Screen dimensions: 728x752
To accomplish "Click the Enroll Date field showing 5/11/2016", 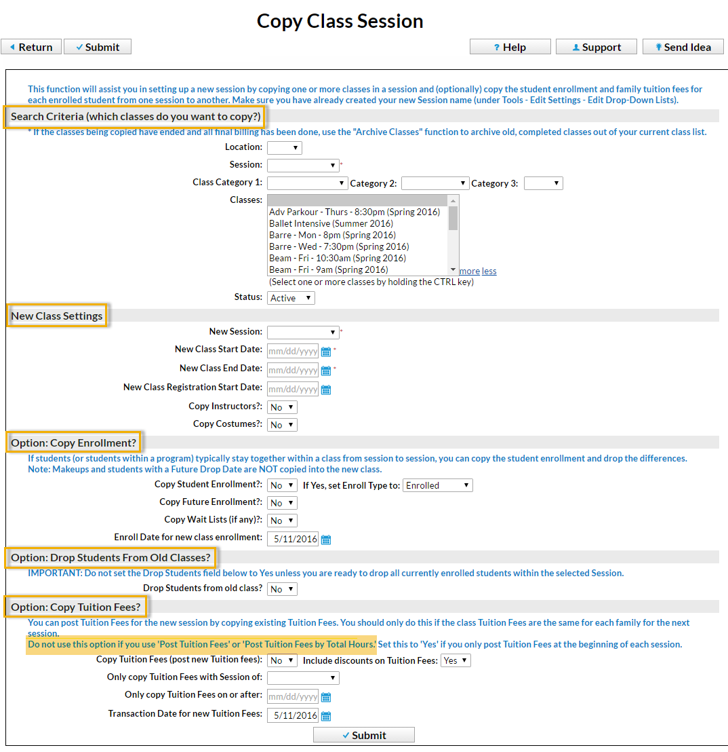I will 293,539.
